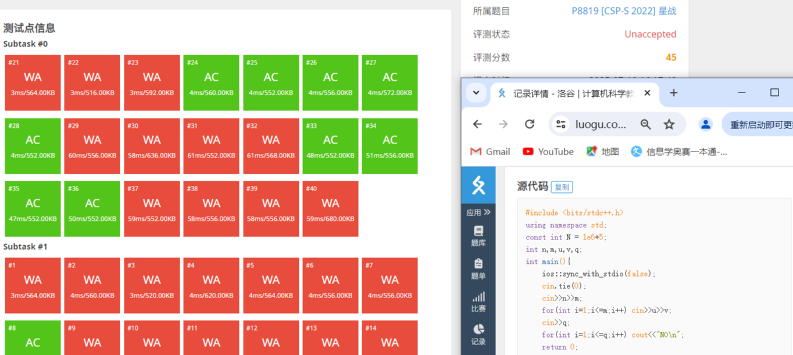The width and height of the screenshot is (793, 355).
Task: Open the YouTube bookmark
Action: 548,152
